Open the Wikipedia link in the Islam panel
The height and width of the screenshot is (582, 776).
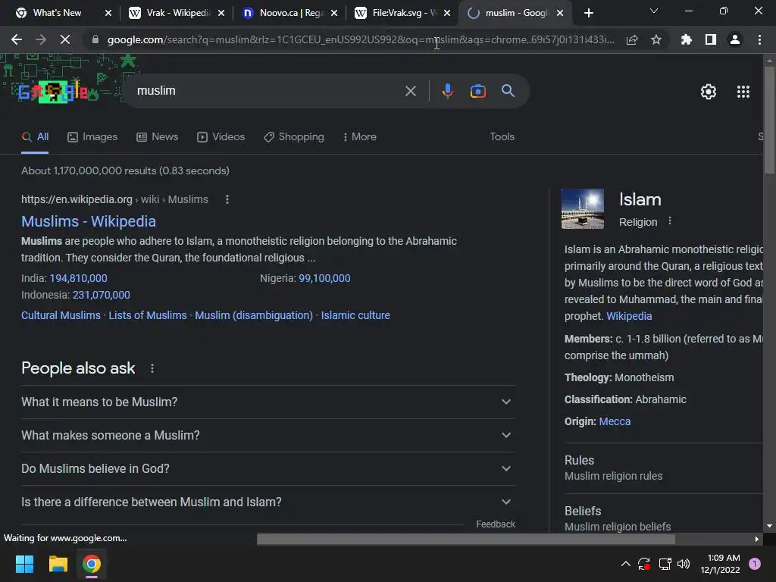click(629, 316)
